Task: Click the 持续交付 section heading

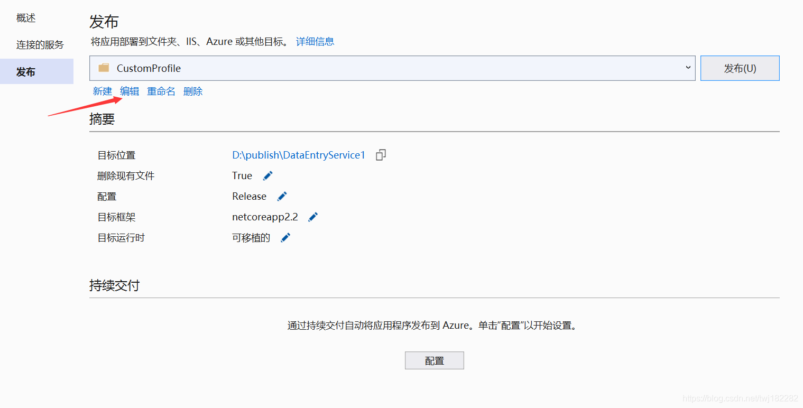Action: (115, 285)
